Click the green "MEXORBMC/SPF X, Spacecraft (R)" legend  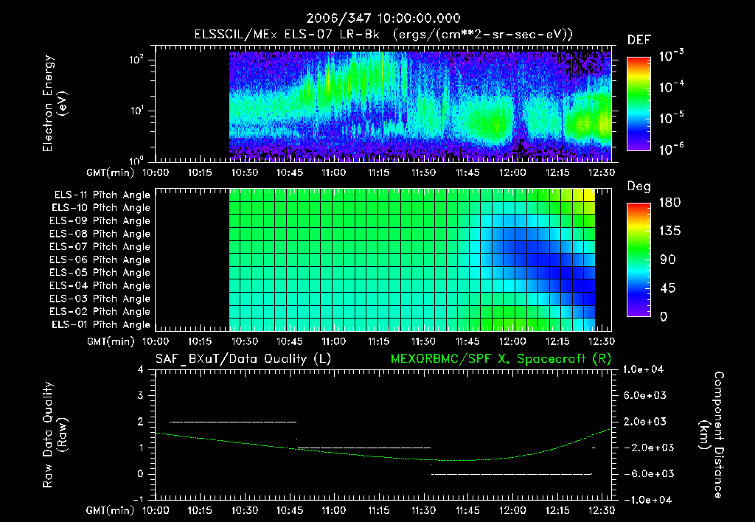click(501, 359)
